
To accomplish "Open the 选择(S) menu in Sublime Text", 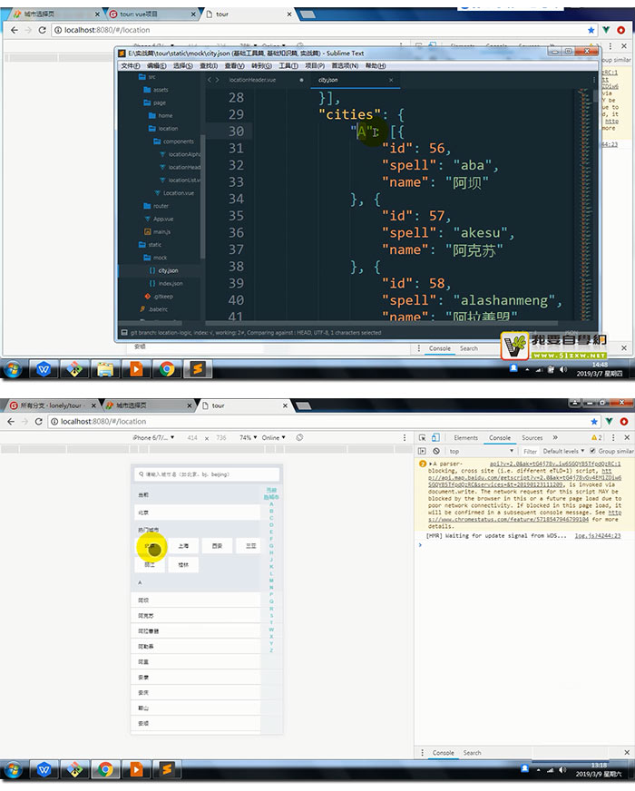I will [182, 66].
